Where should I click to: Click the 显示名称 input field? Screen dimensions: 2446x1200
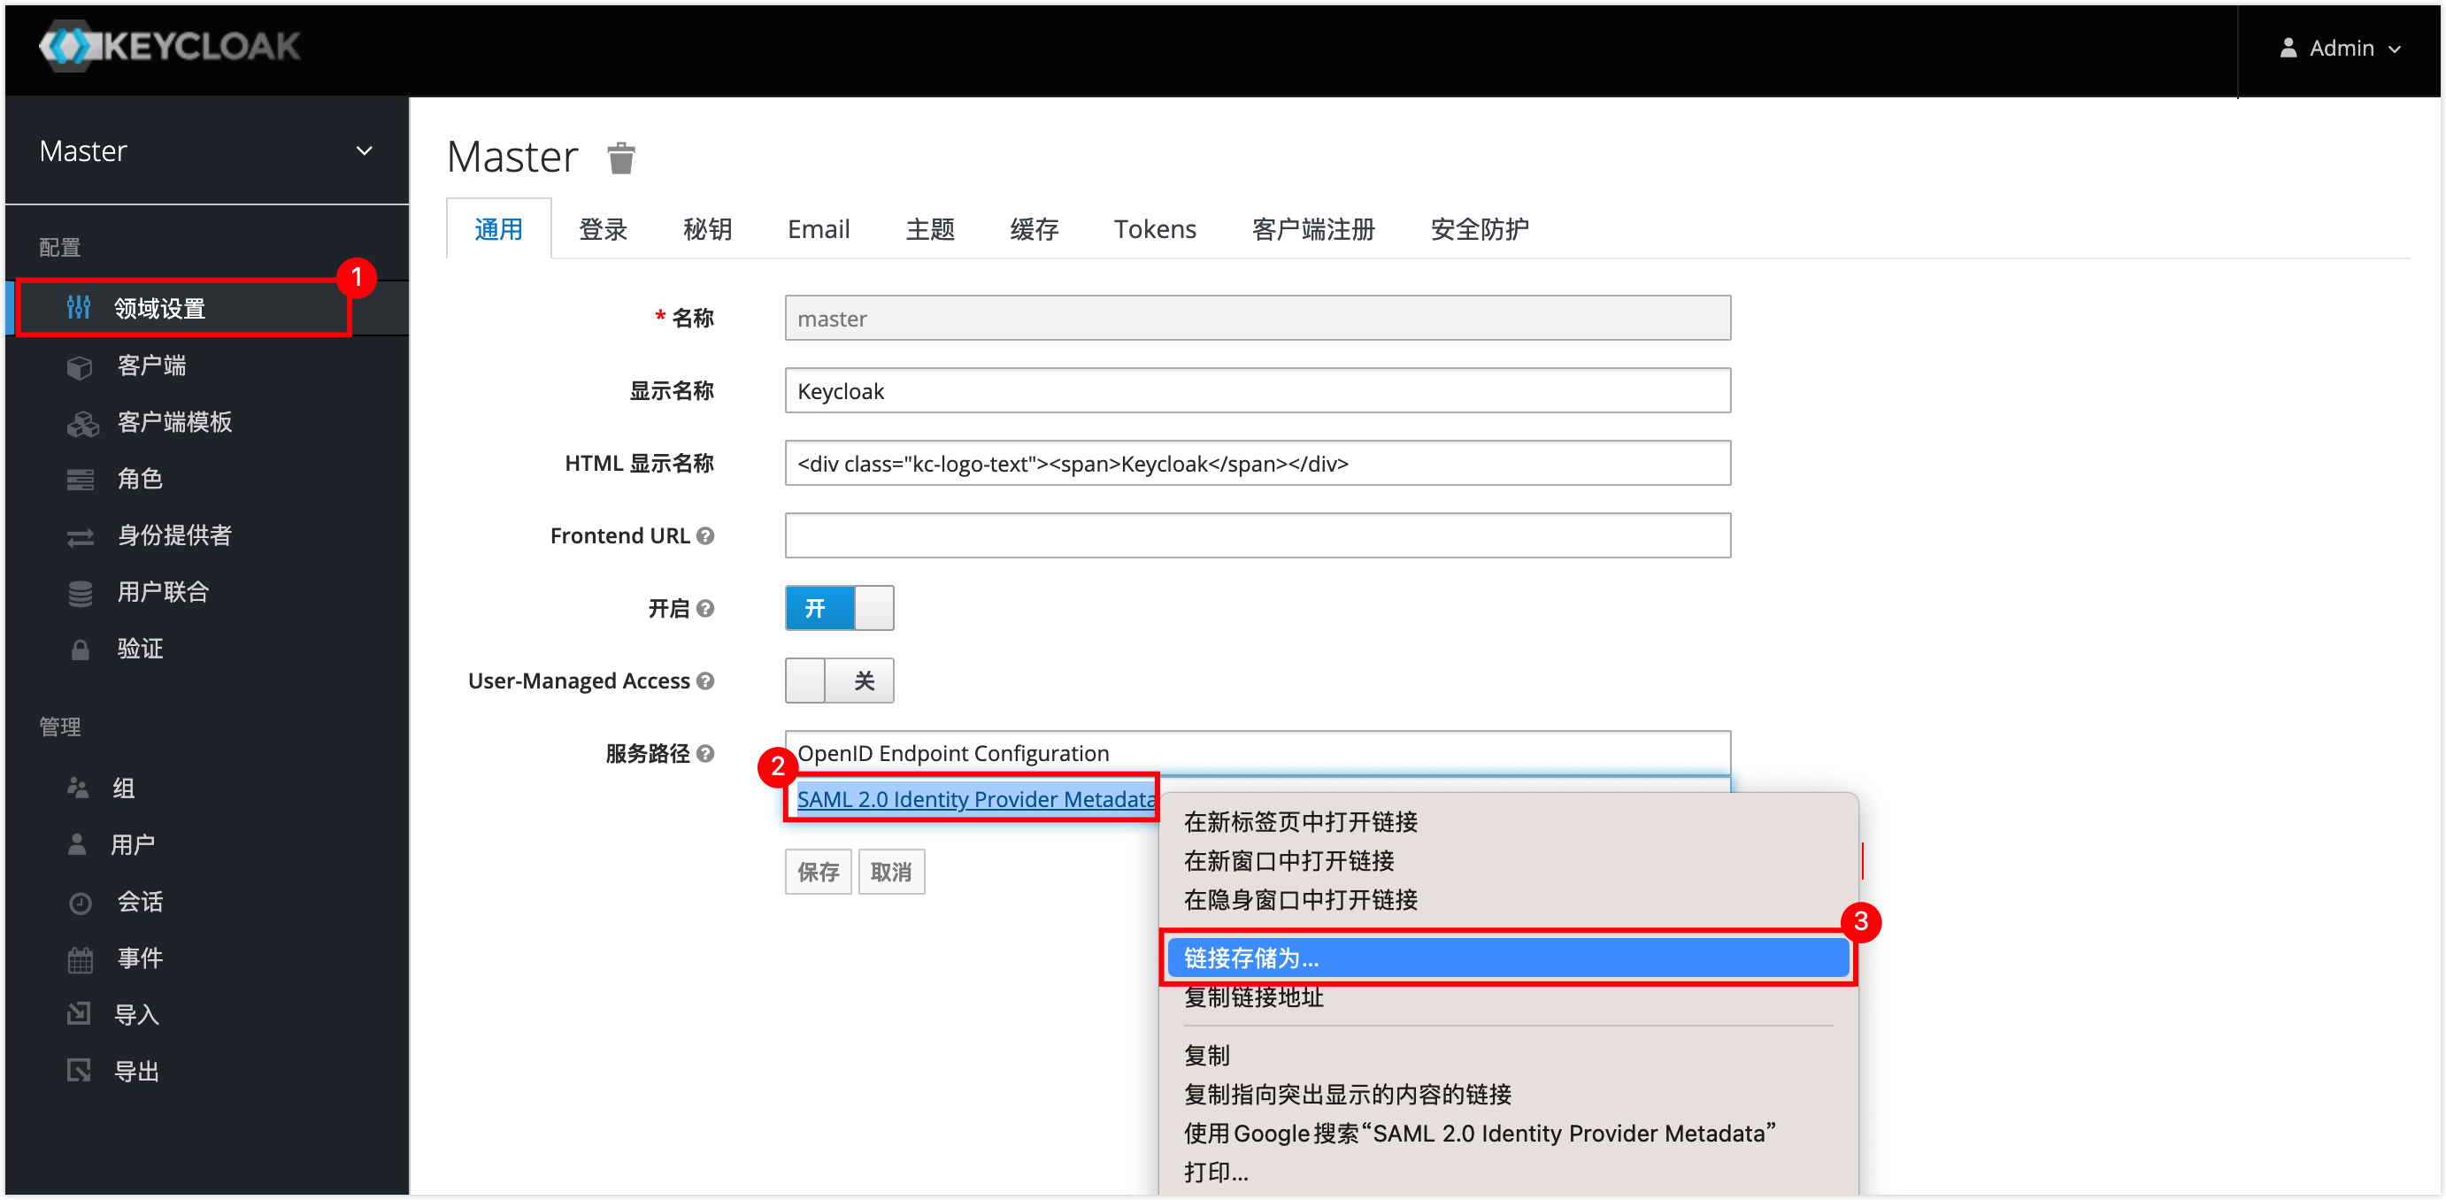(x=1258, y=390)
